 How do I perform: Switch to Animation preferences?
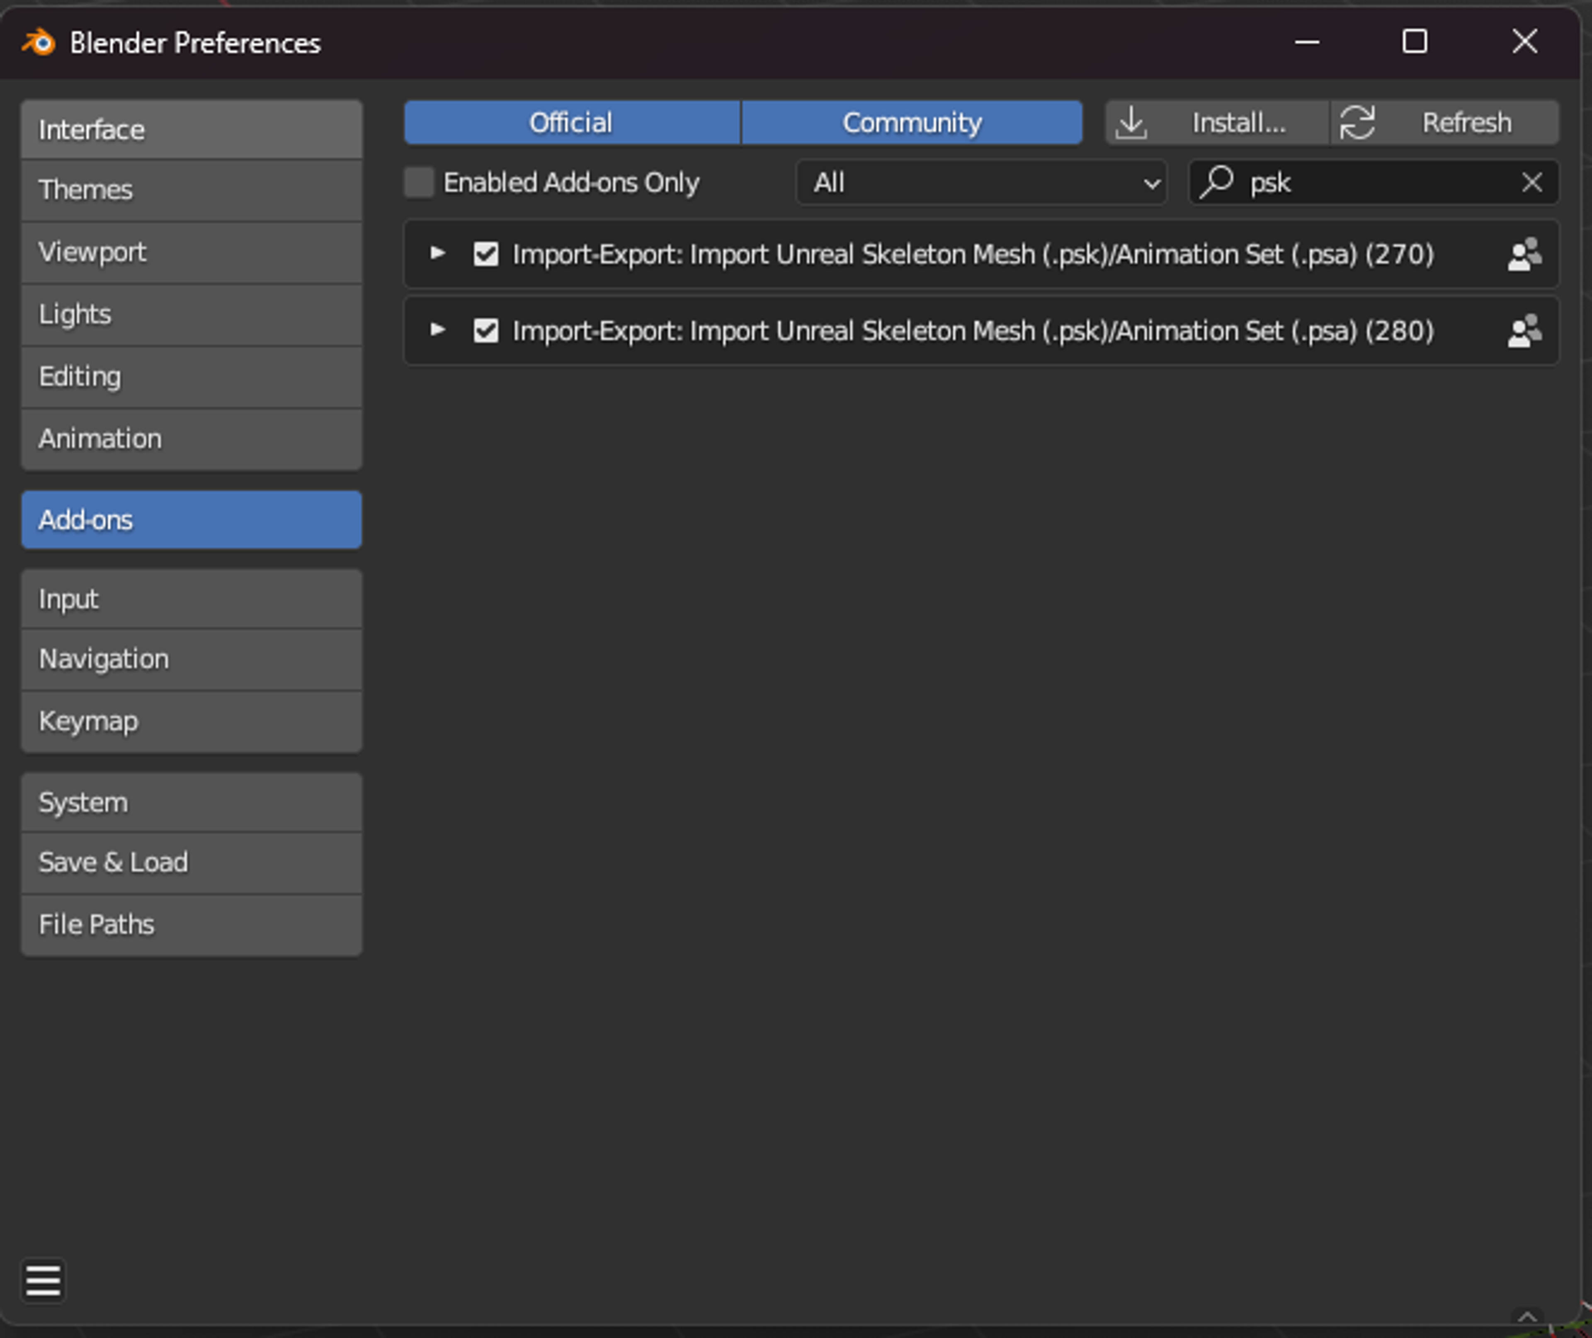pos(191,439)
